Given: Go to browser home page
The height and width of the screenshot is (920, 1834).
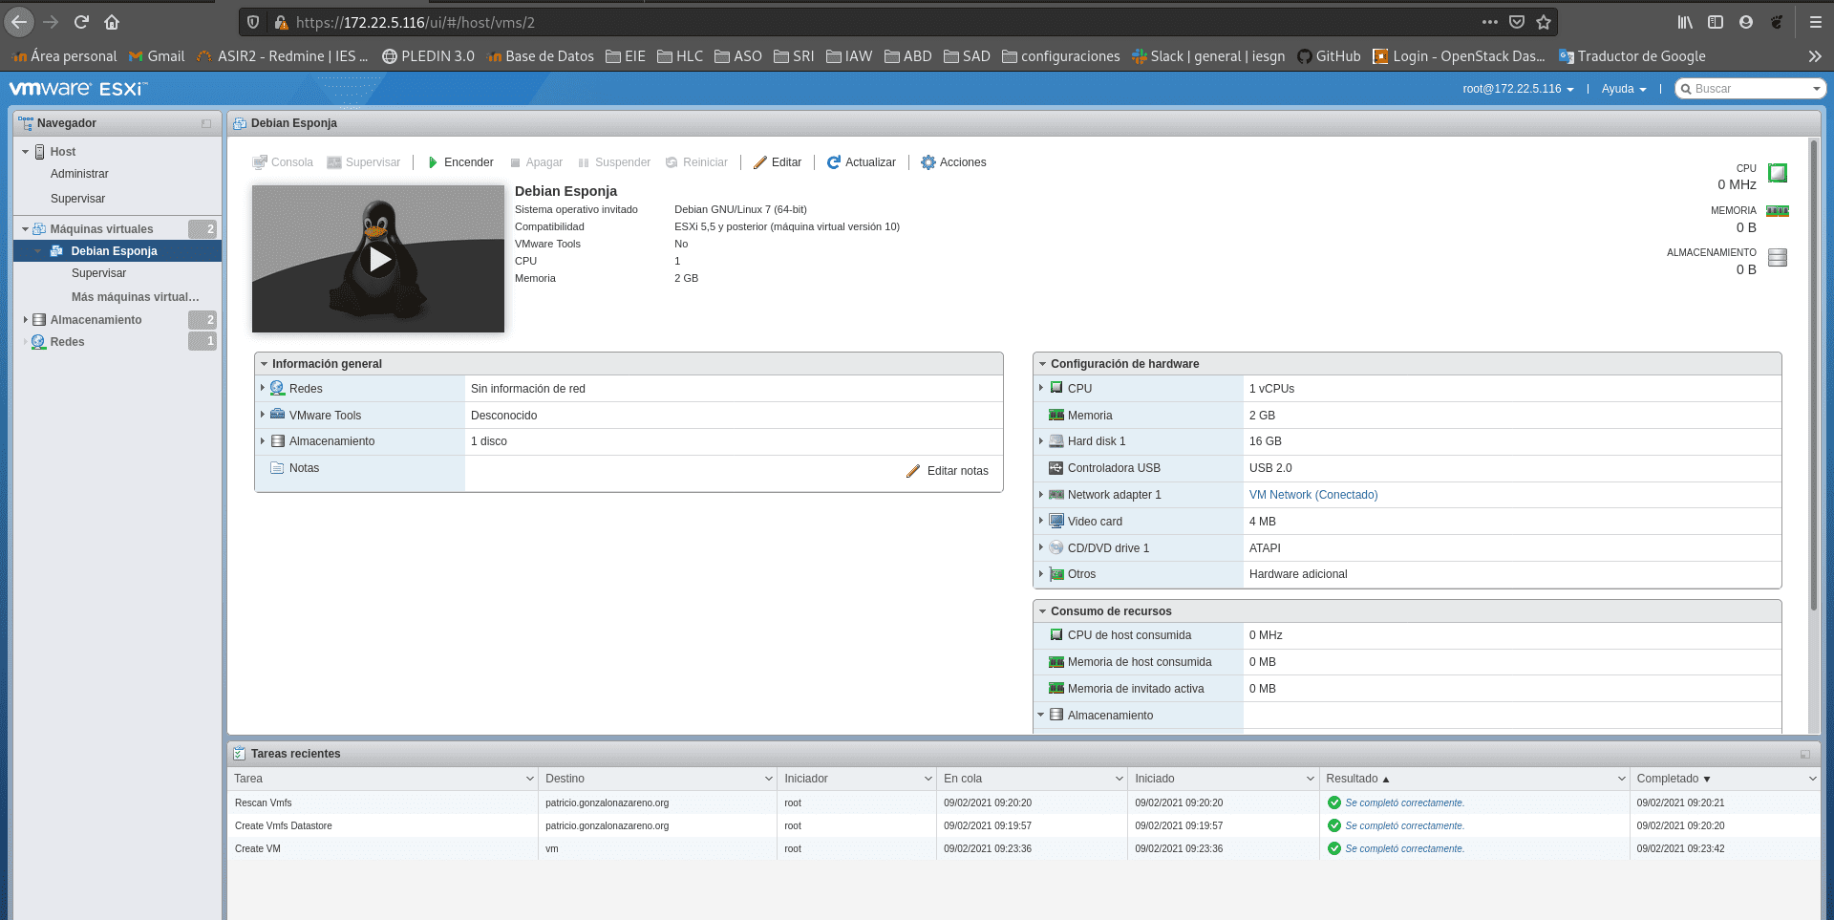Looking at the screenshot, I should pyautogui.click(x=112, y=21).
